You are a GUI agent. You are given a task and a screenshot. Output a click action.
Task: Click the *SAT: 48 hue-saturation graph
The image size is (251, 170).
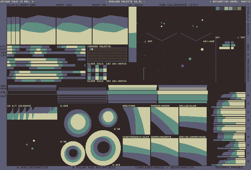pos(110,30)
